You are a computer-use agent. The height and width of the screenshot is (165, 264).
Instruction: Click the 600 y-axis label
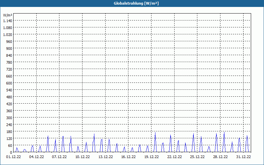[x=9, y=83]
